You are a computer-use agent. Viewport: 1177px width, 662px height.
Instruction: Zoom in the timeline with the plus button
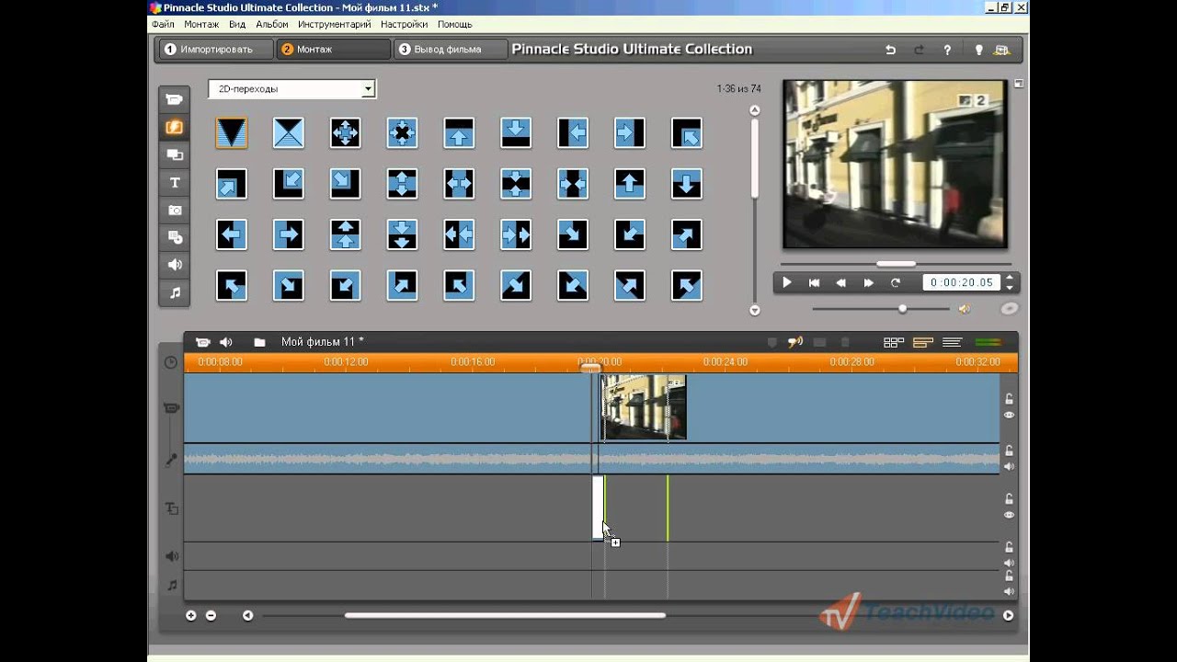(x=191, y=616)
